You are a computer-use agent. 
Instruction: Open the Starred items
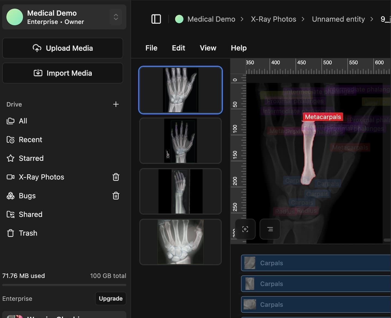[x=31, y=158]
